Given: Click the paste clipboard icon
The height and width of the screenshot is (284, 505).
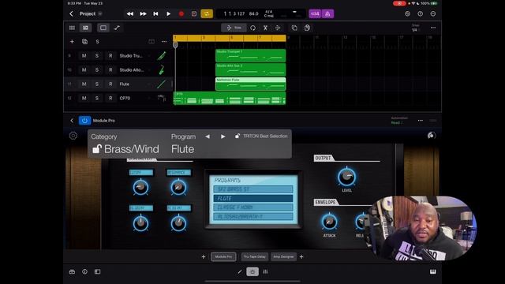Looking at the screenshot, I should 307,28.
